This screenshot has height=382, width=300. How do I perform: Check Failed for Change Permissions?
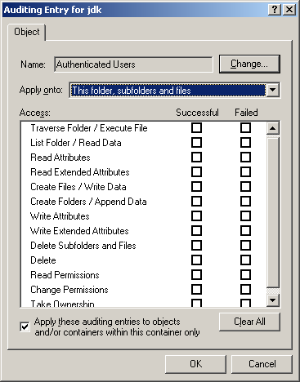(245, 290)
